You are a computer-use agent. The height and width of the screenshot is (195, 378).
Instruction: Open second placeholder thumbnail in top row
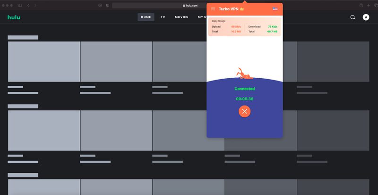[116, 62]
